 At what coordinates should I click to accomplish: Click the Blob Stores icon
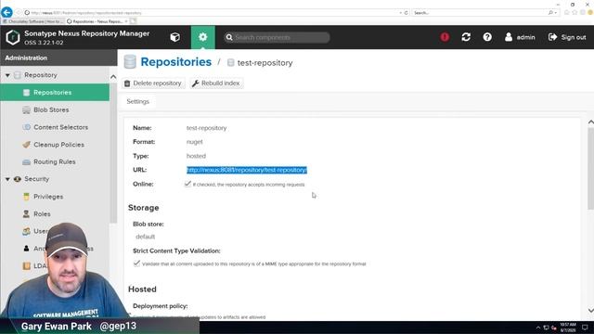tap(26, 109)
